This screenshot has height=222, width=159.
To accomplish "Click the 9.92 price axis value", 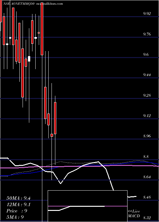I will 147,14.
